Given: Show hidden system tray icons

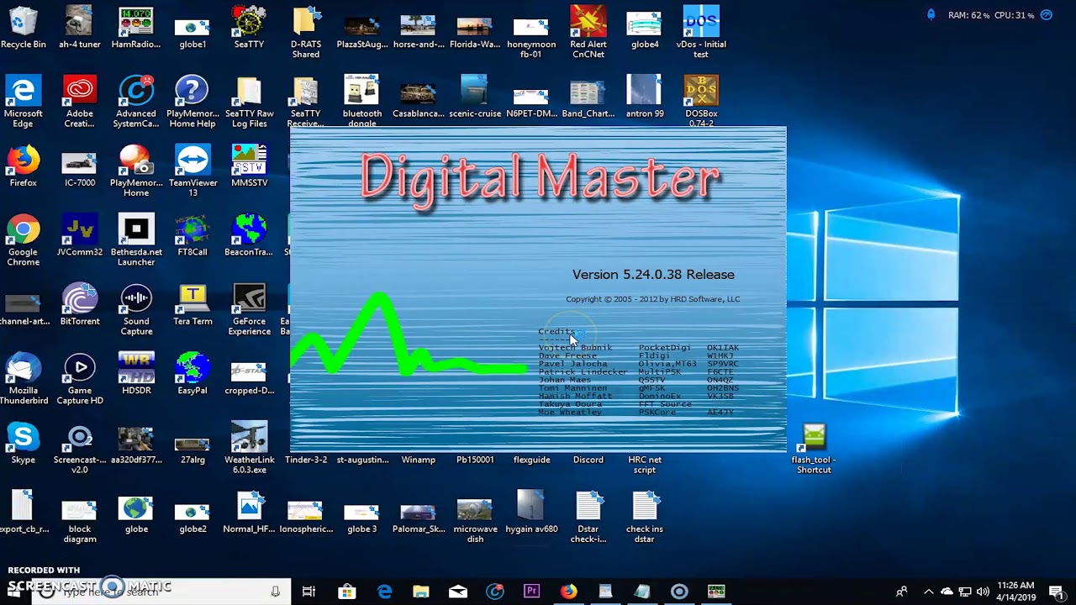Looking at the screenshot, I should [928, 592].
